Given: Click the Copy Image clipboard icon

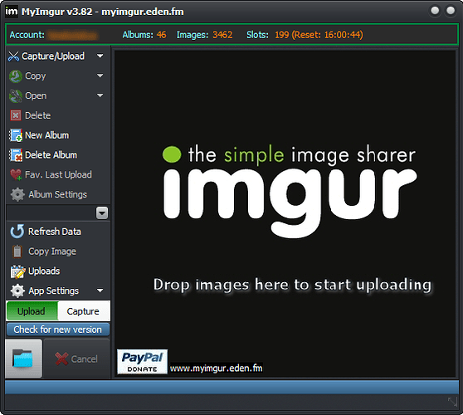Looking at the screenshot, I should (x=17, y=251).
